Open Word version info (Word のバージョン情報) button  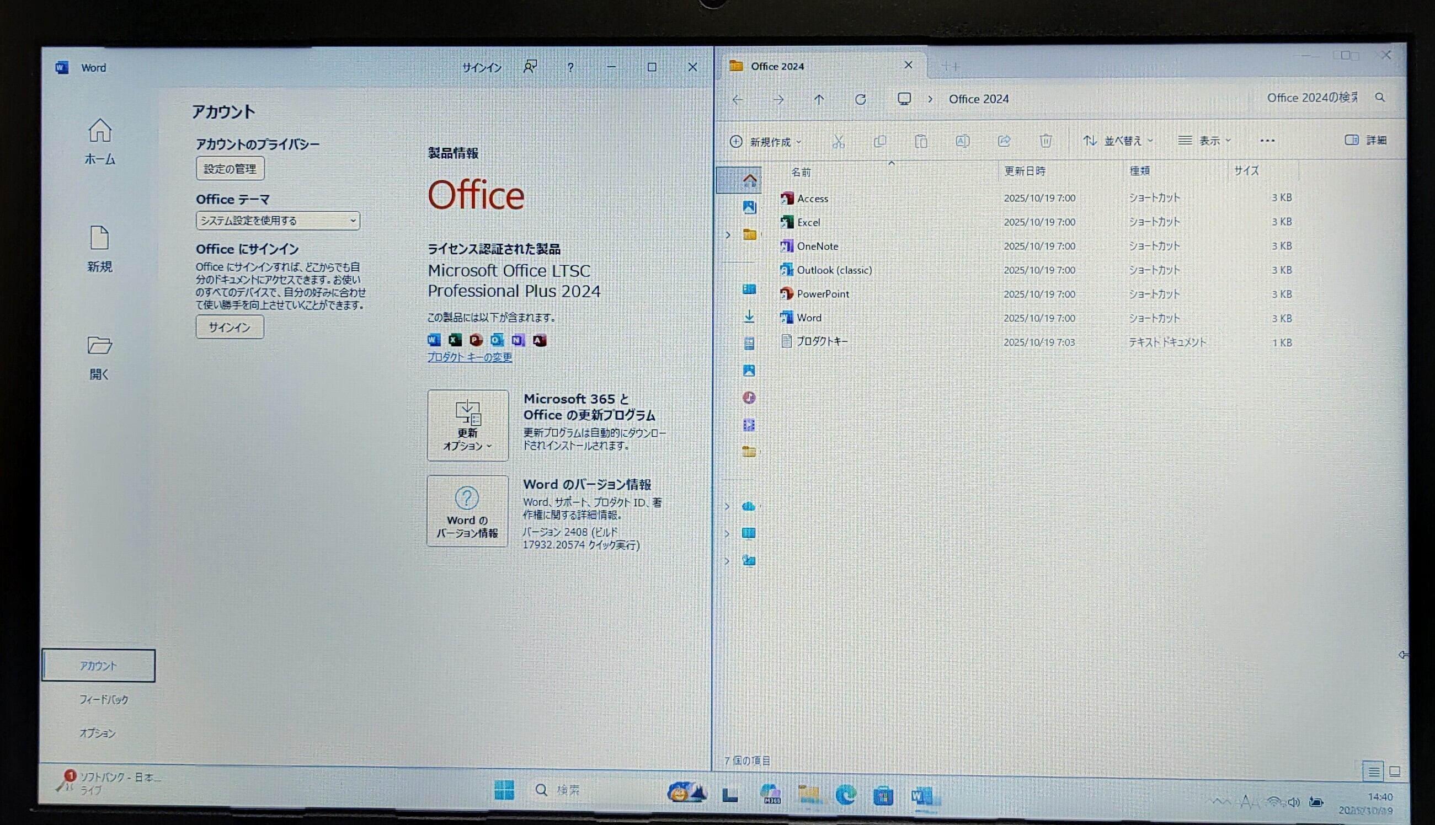pyautogui.click(x=467, y=511)
